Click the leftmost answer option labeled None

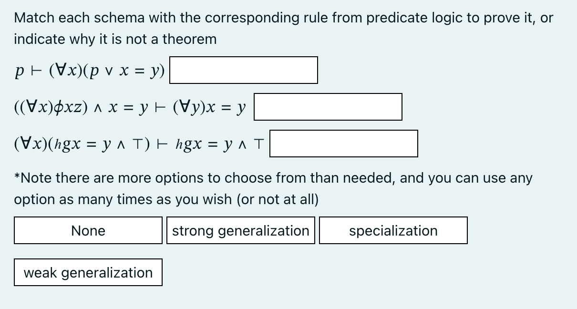tap(88, 230)
